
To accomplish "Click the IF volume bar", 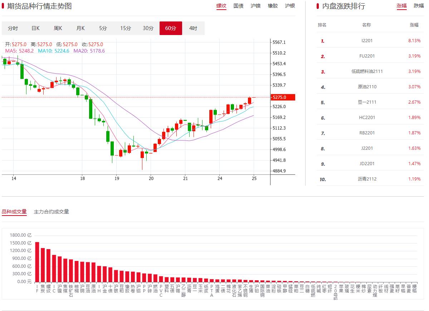I will (37, 262).
